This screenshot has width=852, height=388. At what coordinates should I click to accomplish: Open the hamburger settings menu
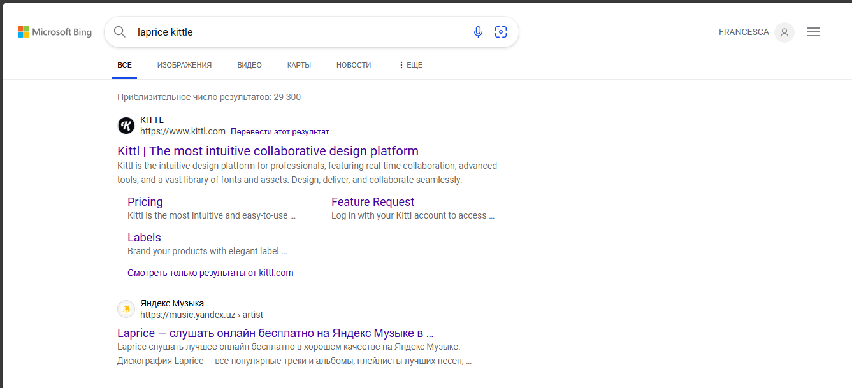click(813, 32)
